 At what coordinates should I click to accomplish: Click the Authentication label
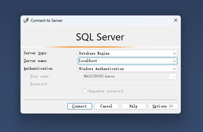(x=39, y=68)
